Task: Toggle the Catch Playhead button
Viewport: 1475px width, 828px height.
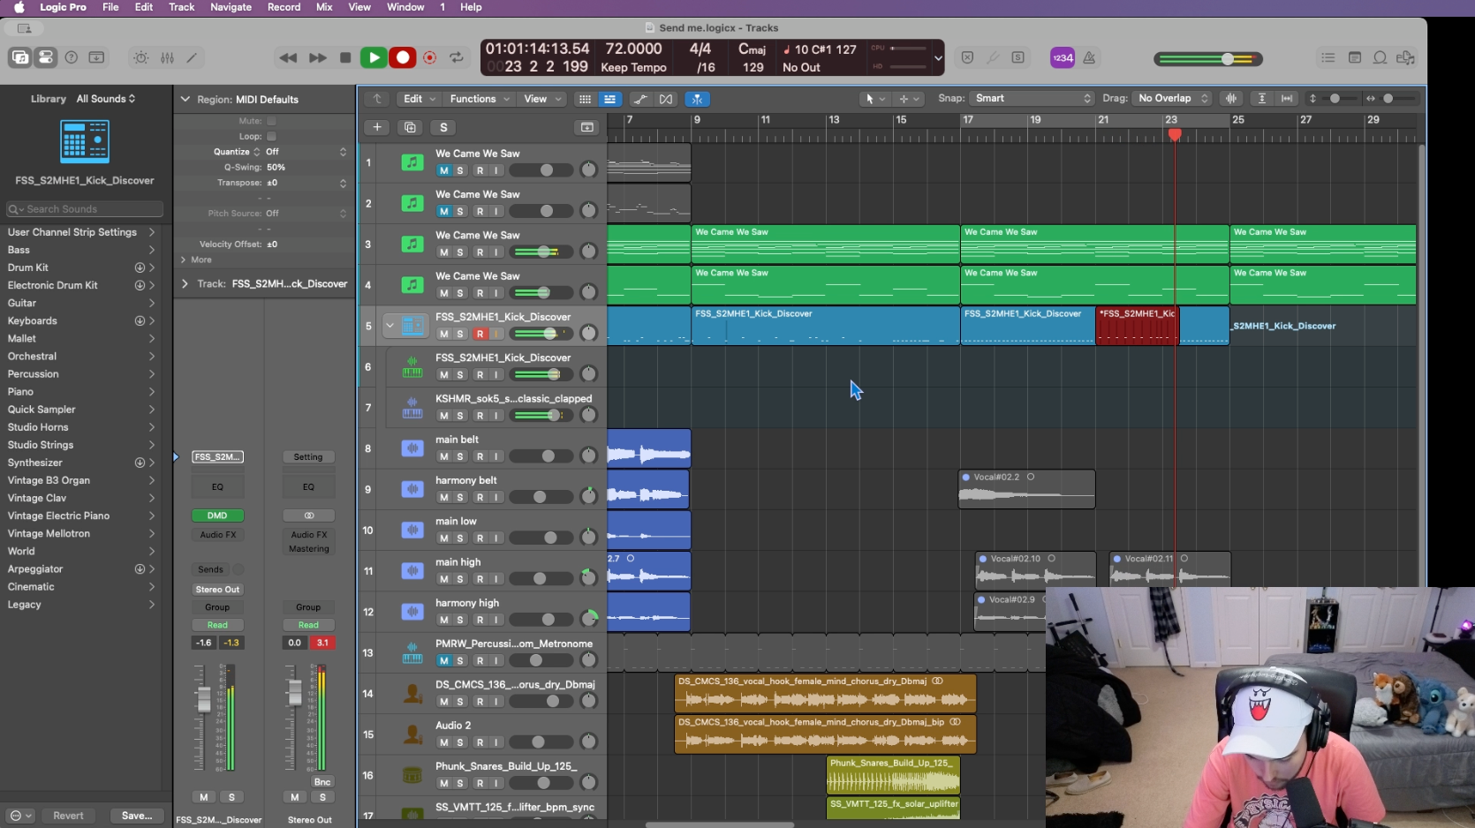Action: [x=698, y=99]
